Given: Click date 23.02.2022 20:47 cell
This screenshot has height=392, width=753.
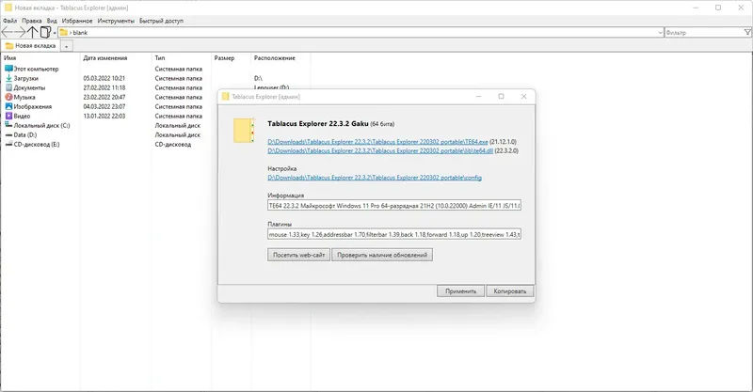Looking at the screenshot, I should point(104,97).
